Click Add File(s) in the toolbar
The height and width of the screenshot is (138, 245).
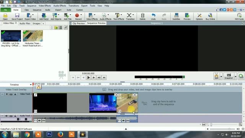(44, 16)
